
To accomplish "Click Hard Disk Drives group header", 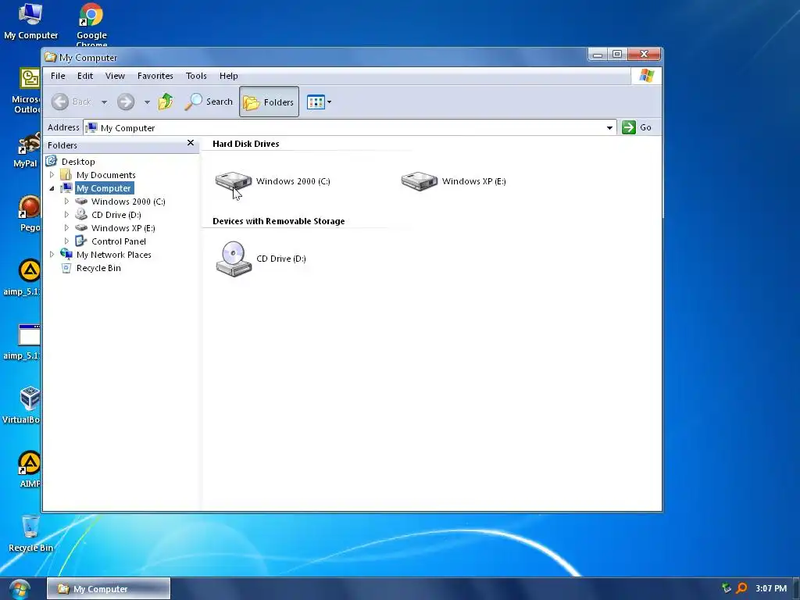I will (246, 144).
